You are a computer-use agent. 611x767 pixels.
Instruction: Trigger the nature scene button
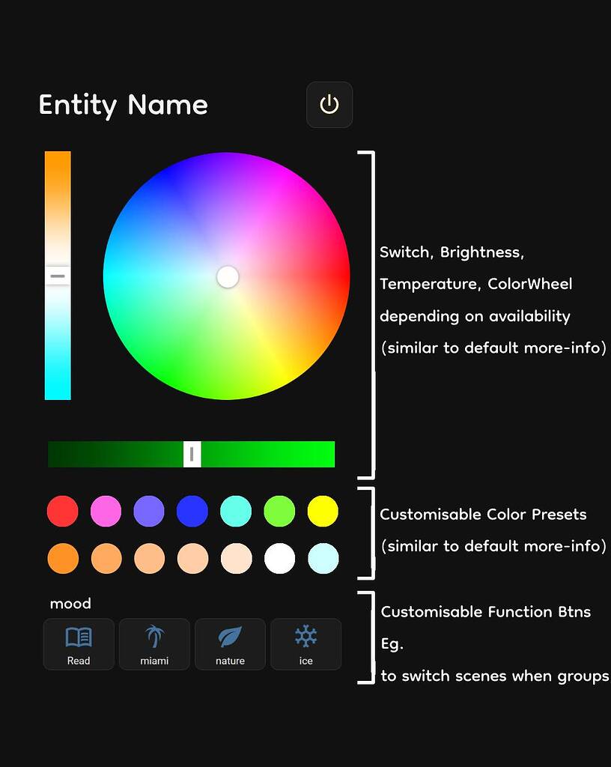pyautogui.click(x=229, y=644)
